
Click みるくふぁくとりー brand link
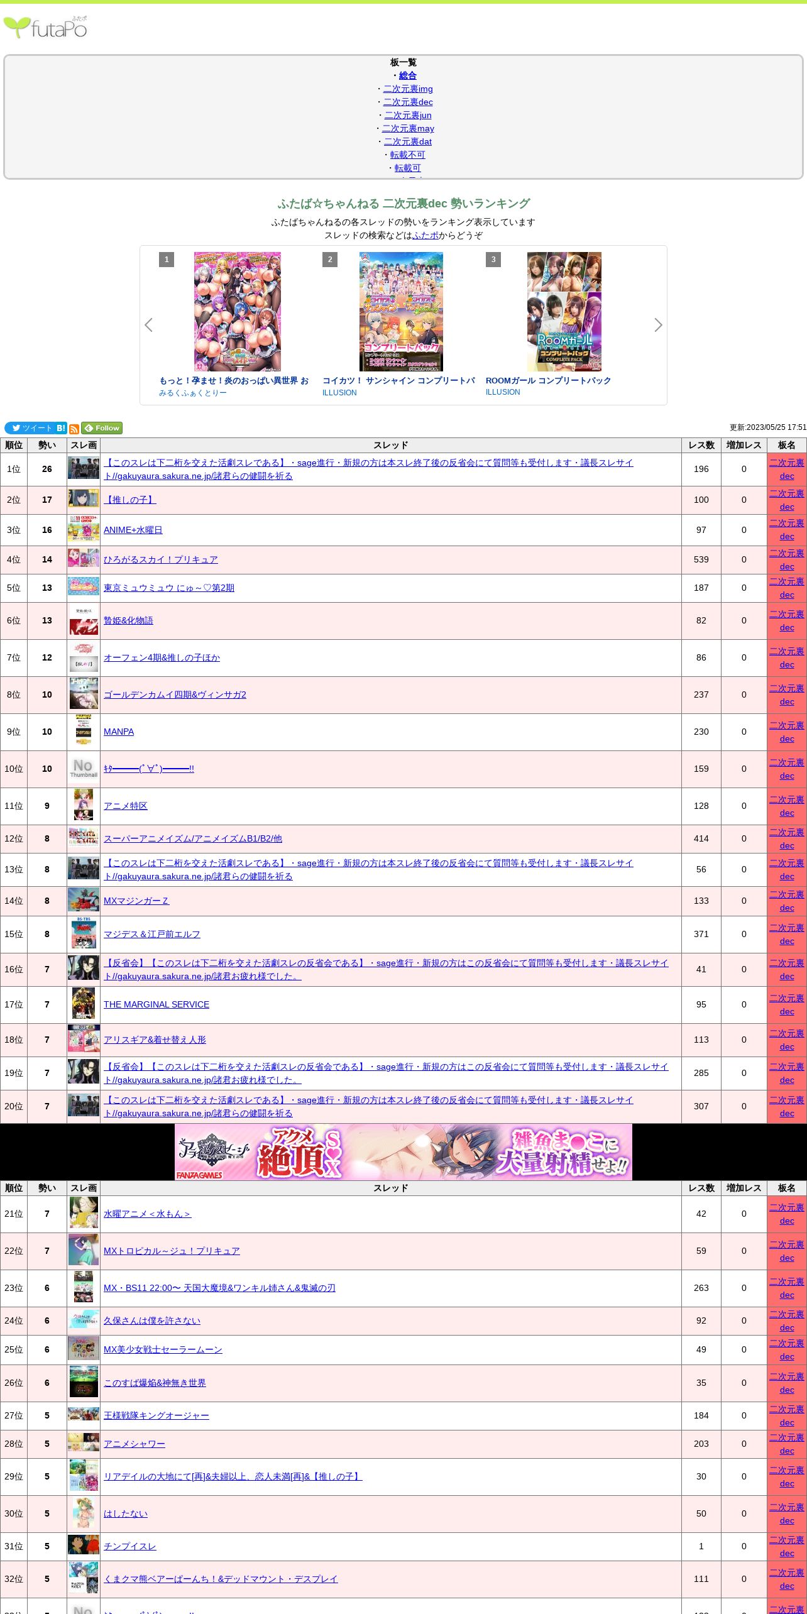[193, 393]
